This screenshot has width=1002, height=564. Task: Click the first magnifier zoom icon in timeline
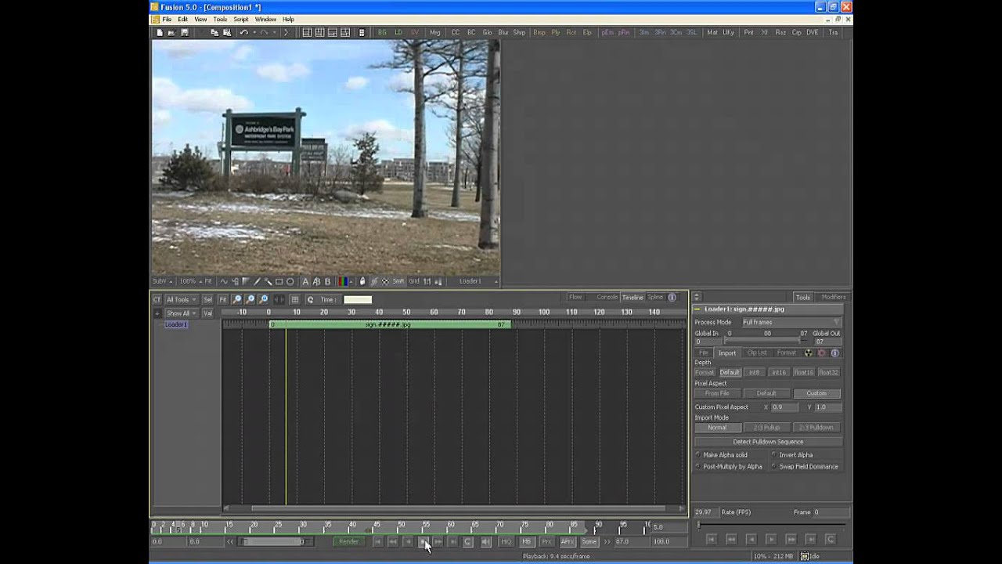[237, 299]
